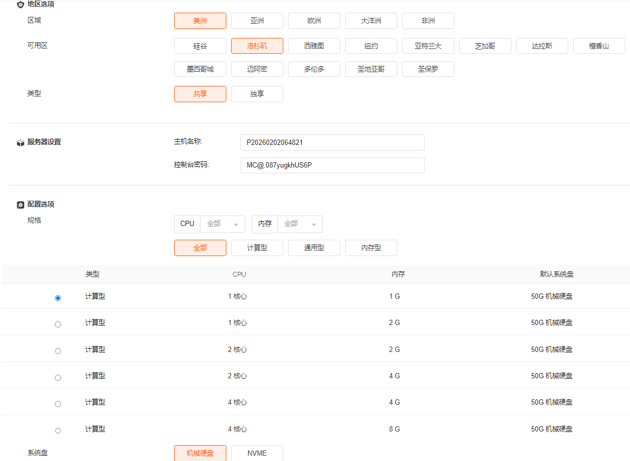630x461 pixels.
Task: Select the 2 核心 4 G plan radio button
Action: [x=58, y=377]
